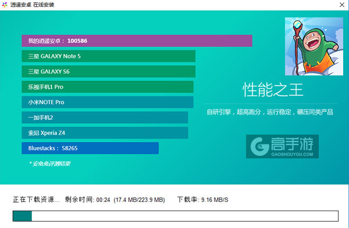Click the 安兔兔评测结果 footnote text
349x228 pixels.
[x=49, y=164]
